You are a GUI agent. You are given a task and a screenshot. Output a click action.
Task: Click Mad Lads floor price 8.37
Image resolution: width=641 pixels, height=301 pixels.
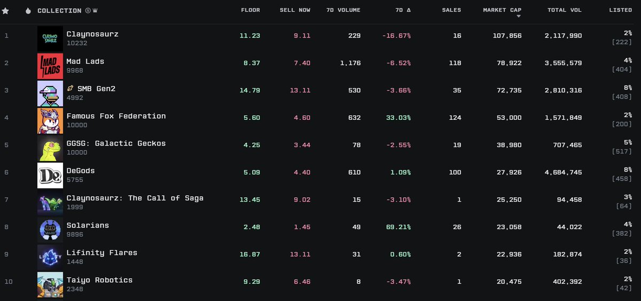coord(253,63)
